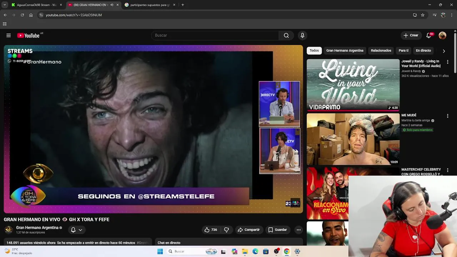Open the tab search dropdown
Screen dimensions: 457x257
[5, 5]
